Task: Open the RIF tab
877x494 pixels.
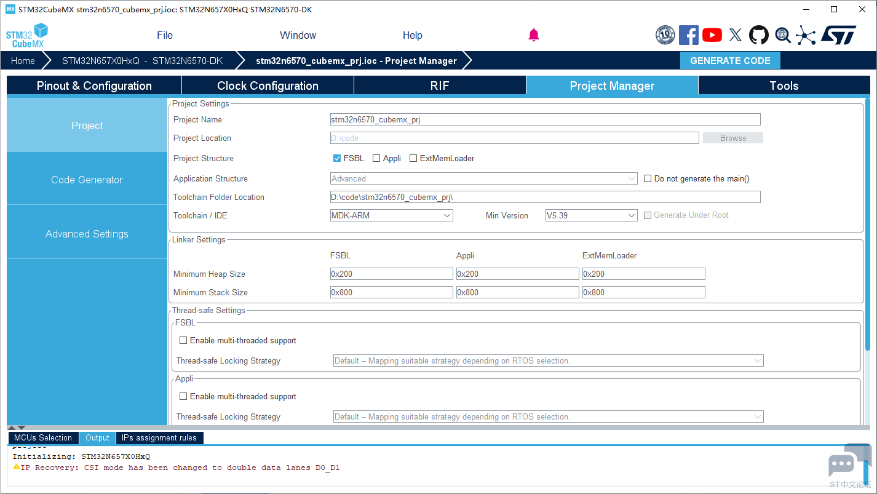Action: click(x=440, y=86)
